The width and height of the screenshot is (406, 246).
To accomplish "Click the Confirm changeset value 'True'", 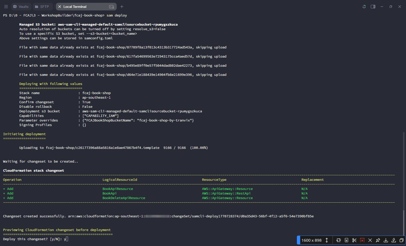I will click(x=86, y=102).
